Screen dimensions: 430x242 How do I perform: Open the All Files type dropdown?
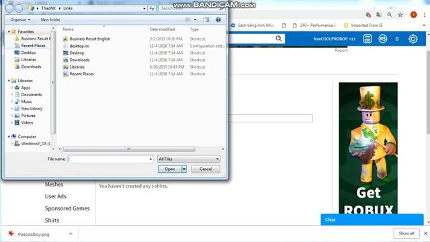[x=189, y=159]
